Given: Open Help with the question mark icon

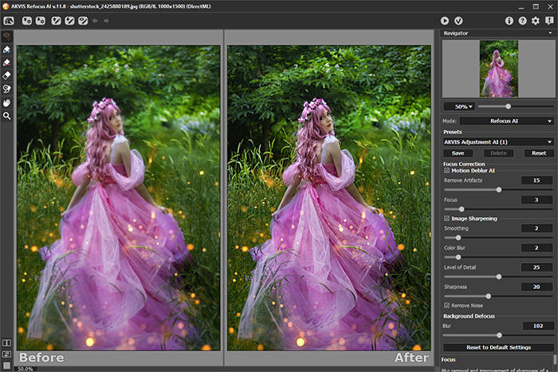Looking at the screenshot, I should [522, 20].
